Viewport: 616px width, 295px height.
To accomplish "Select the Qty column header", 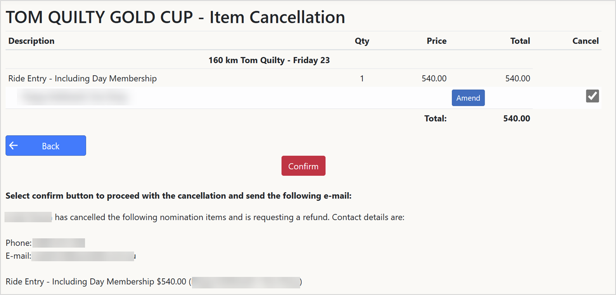I will pos(361,41).
